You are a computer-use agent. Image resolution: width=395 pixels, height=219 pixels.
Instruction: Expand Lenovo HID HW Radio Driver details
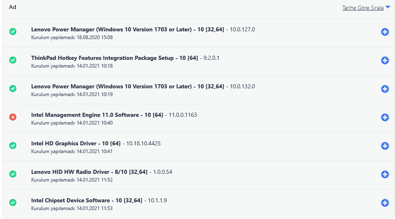click(385, 174)
